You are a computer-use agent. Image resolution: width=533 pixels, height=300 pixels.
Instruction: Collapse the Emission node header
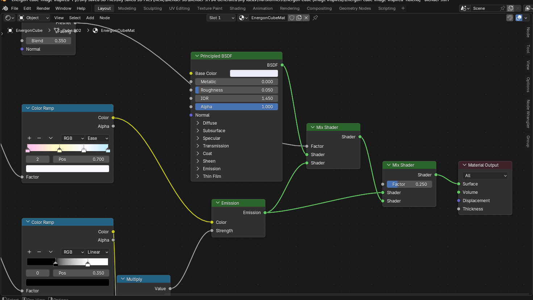(x=218, y=203)
